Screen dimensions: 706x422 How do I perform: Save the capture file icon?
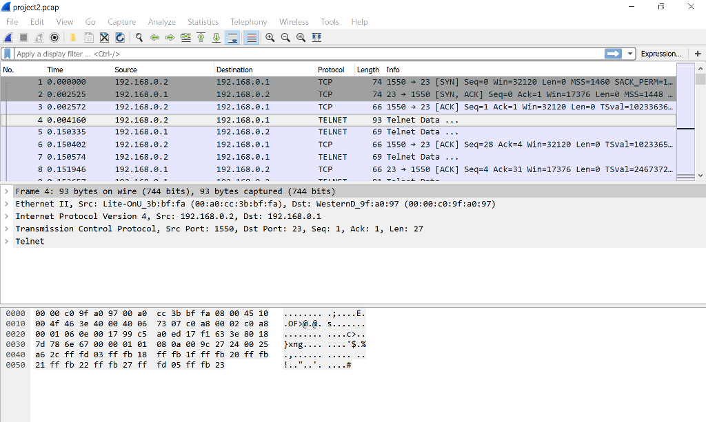[89, 38]
